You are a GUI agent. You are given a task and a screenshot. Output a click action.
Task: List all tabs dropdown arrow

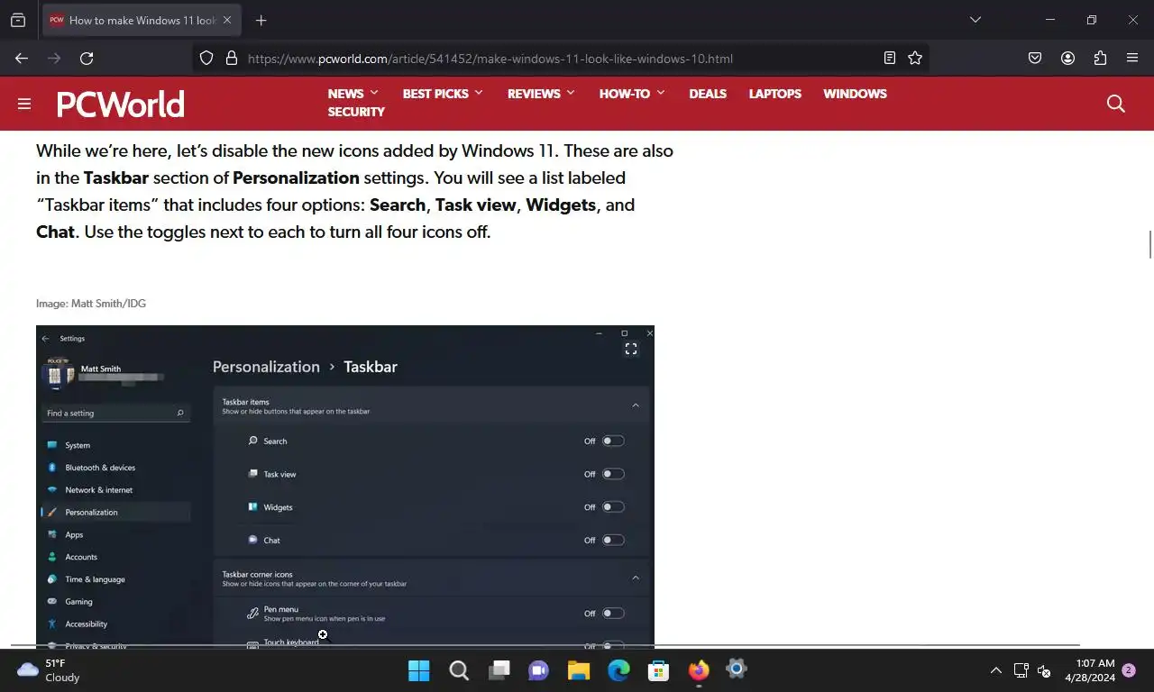[975, 20]
